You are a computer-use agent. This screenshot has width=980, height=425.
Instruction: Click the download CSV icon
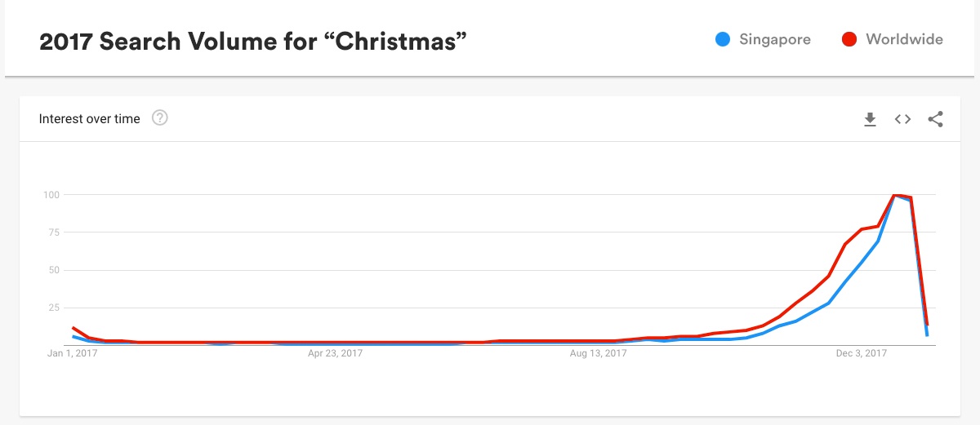[870, 119]
